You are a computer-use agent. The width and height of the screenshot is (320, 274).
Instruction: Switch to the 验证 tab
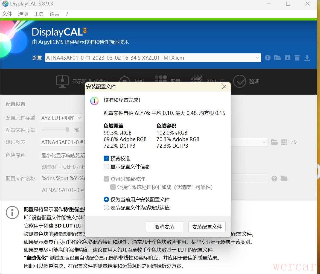[x=246, y=81]
